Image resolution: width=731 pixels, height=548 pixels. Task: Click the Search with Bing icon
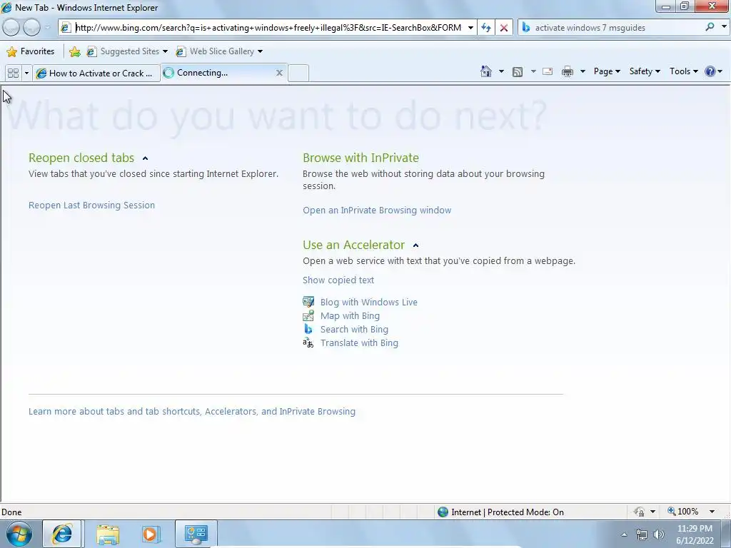pyautogui.click(x=308, y=329)
